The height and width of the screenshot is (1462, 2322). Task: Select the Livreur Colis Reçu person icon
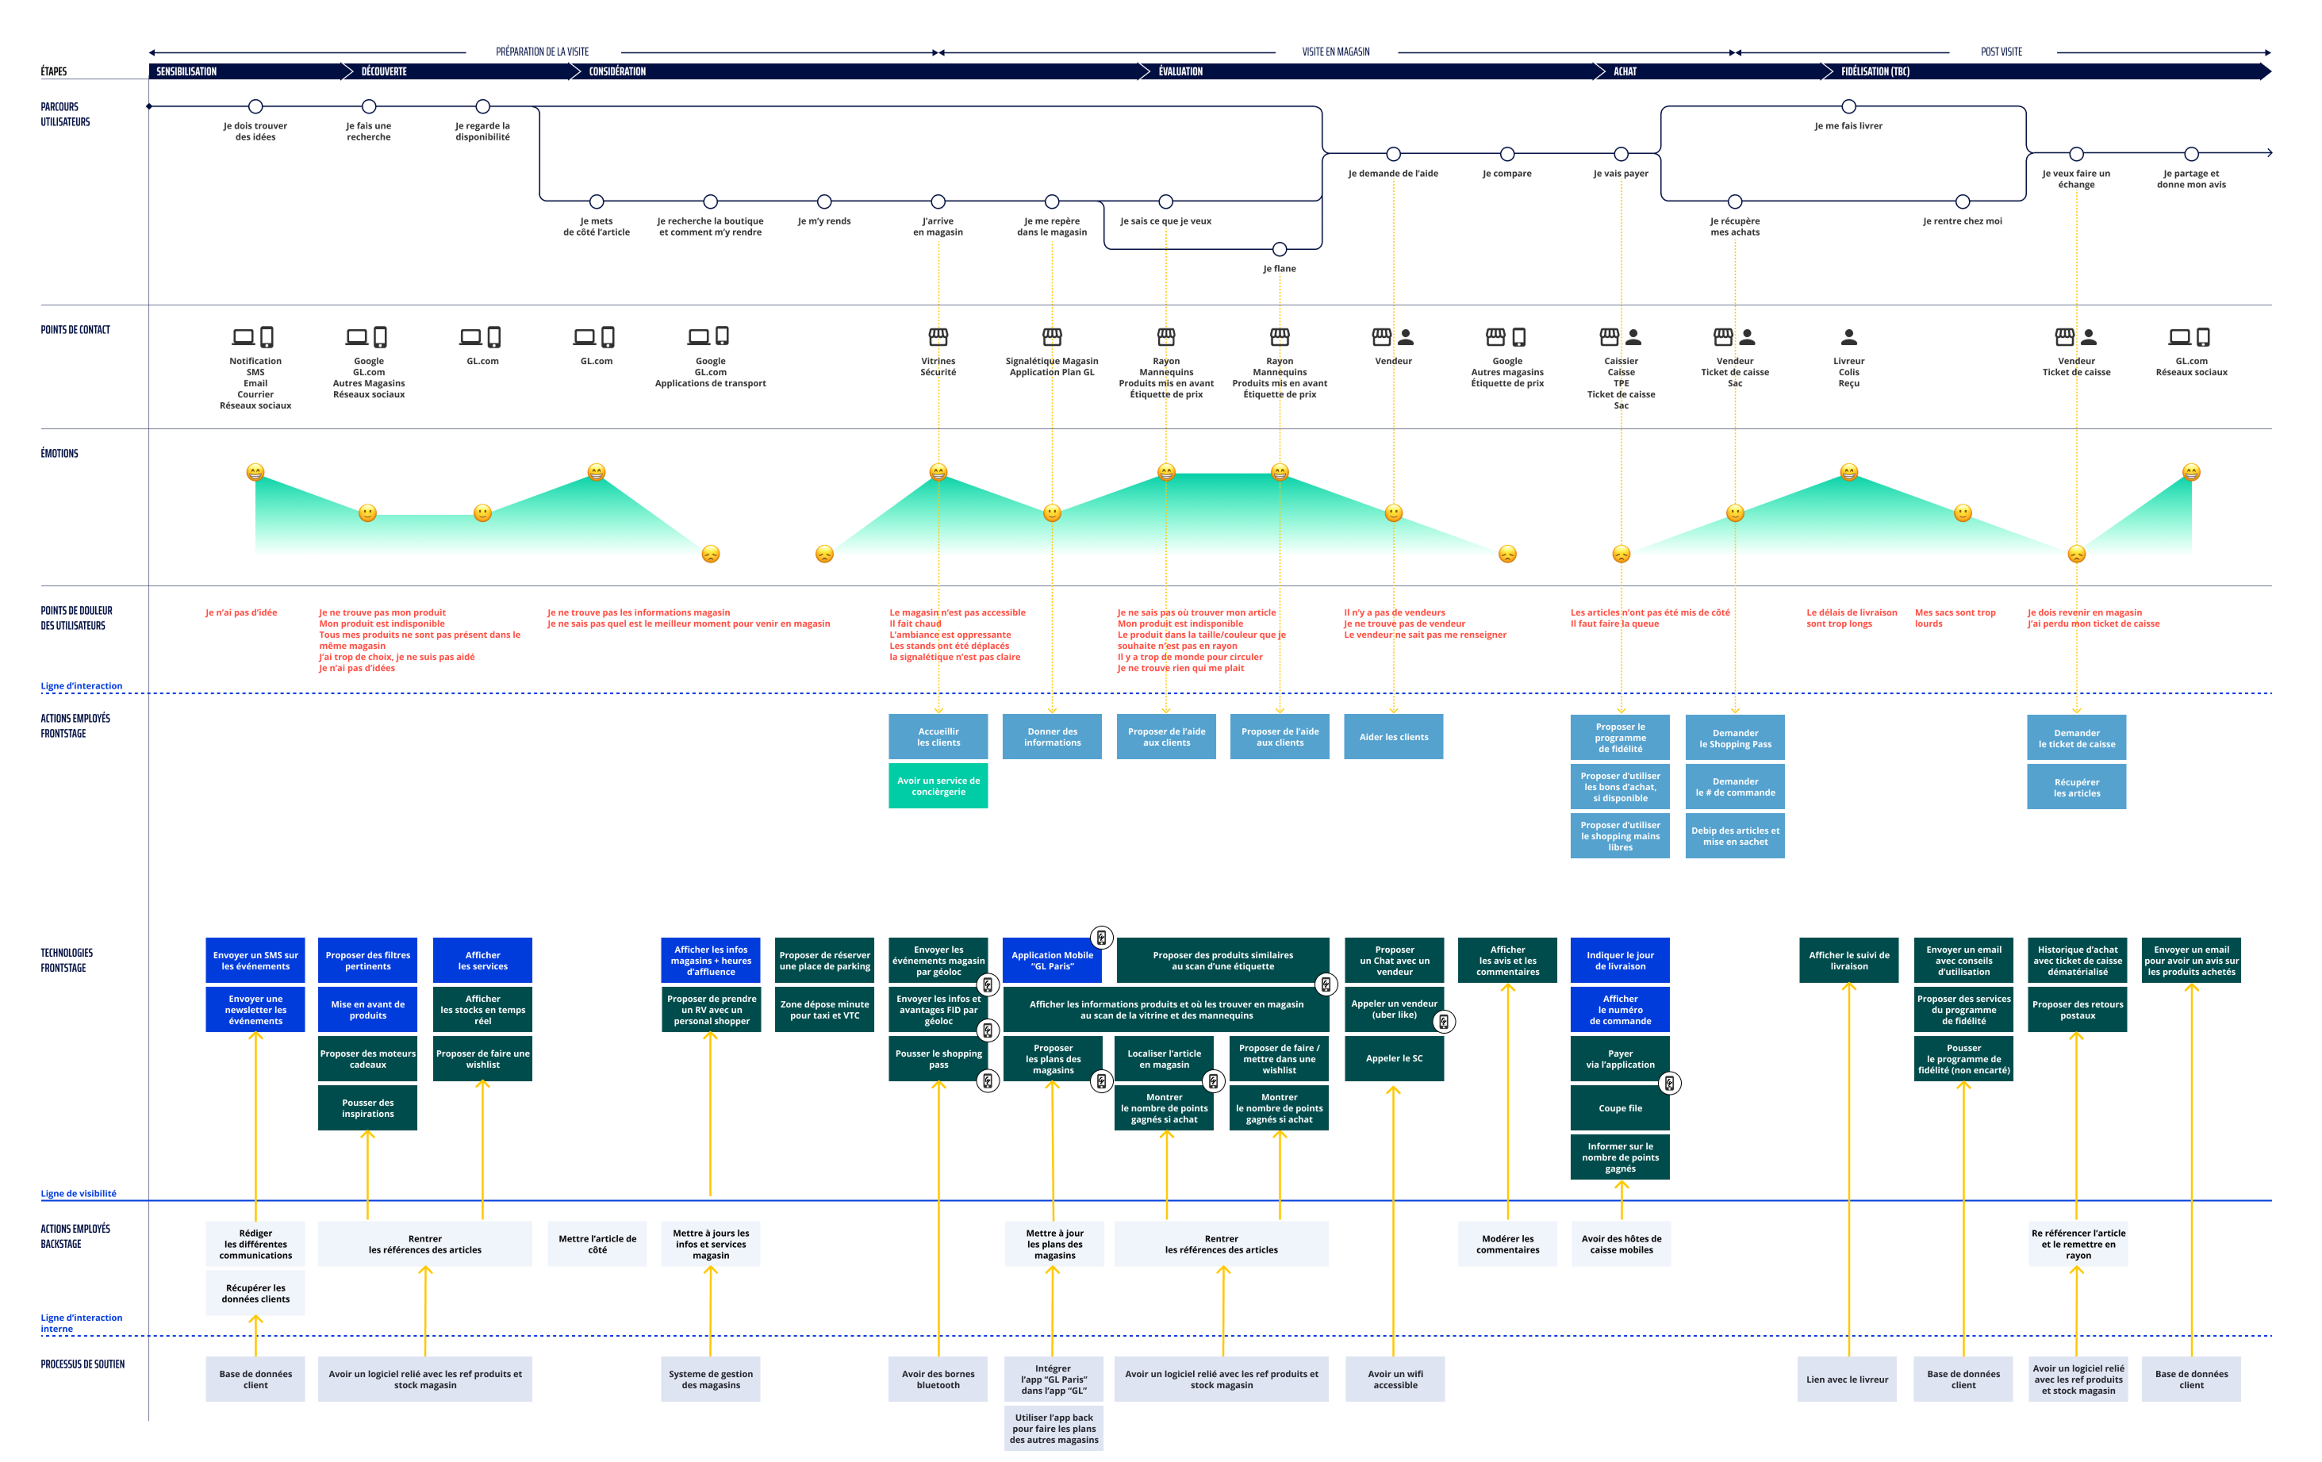[x=1848, y=337]
